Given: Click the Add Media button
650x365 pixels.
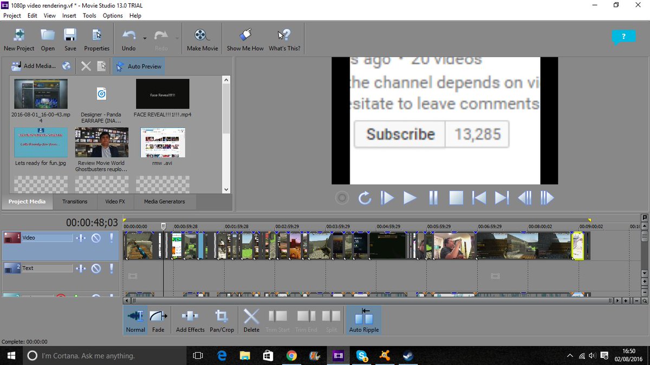Looking at the screenshot, I should 34,66.
